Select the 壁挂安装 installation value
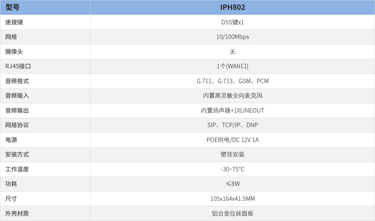The image size is (375, 221). 233,154
